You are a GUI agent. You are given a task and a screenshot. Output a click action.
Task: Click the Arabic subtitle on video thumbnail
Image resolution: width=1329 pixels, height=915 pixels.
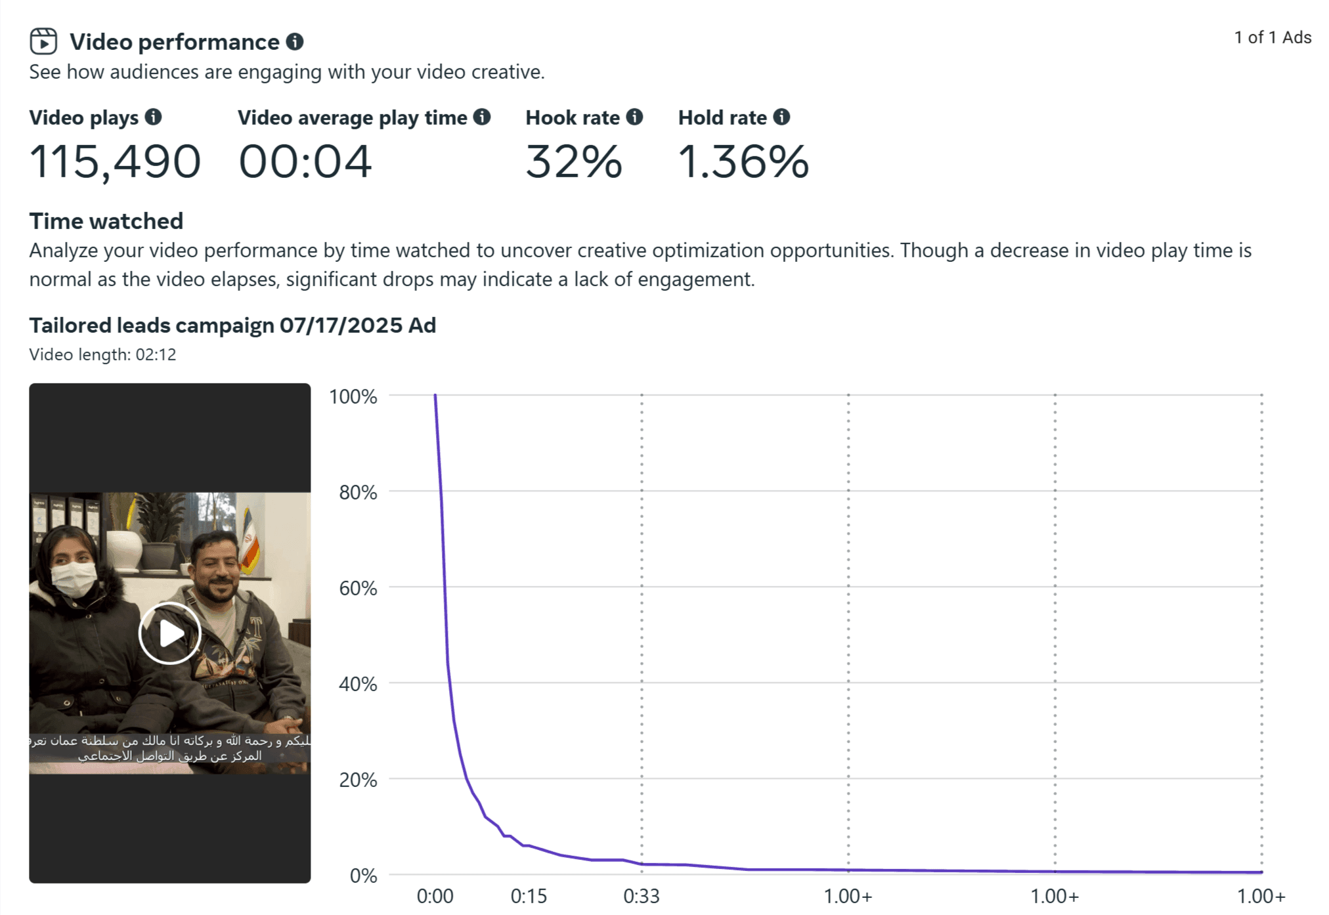(170, 748)
